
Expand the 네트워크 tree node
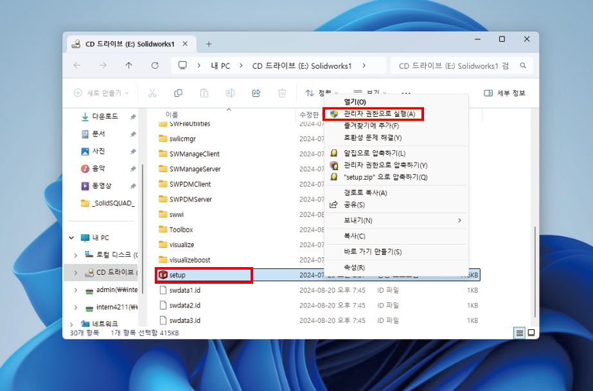71,324
